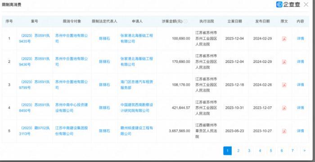The width and height of the screenshot is (315, 162).
Task: Open the PDF original for row 1
Action: tap(284, 39)
